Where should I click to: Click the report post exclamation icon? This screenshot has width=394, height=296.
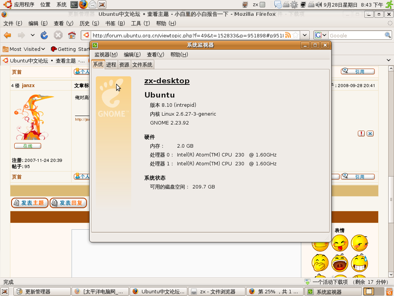[361, 134]
